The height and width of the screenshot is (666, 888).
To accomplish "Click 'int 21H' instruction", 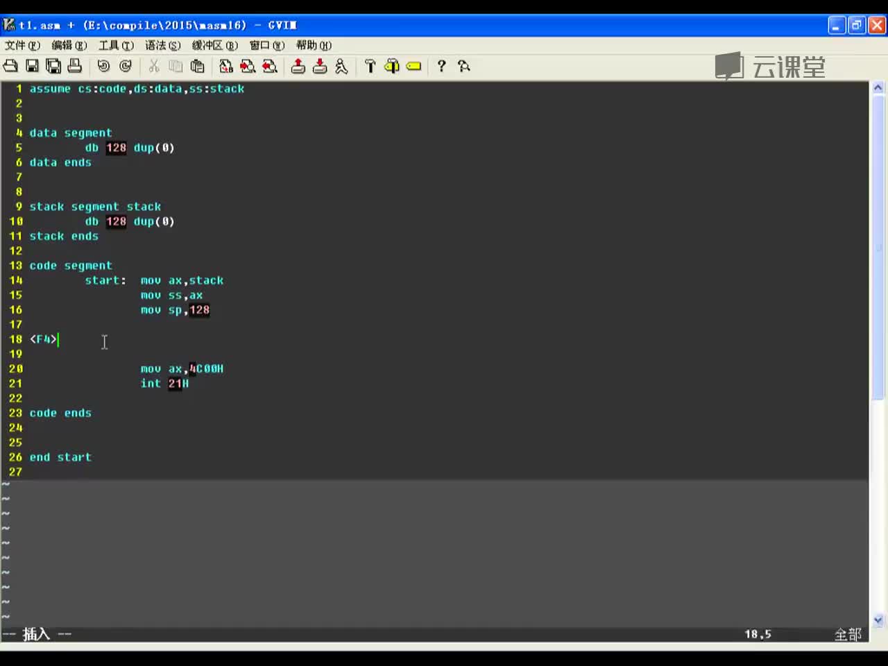I will click(164, 384).
